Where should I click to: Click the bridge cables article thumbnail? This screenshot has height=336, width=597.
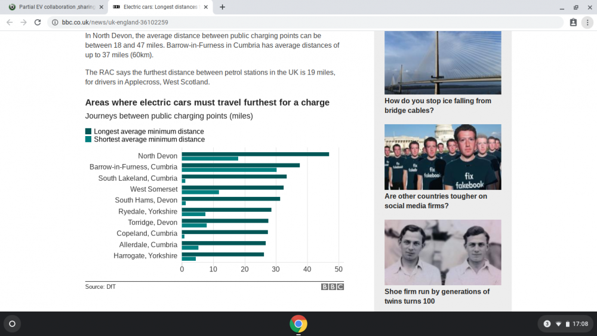443,63
